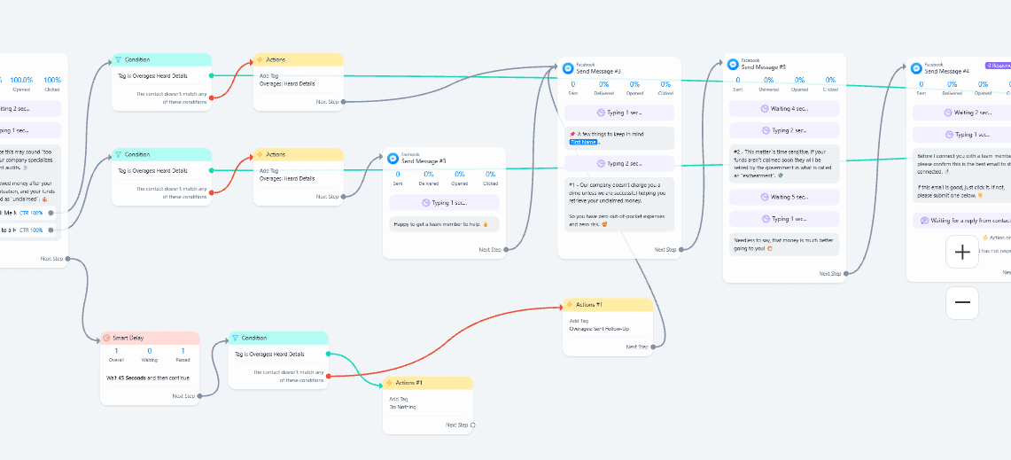
Task: Select the 'Typing 2 sec...' block in Send Message #5
Action: (x=783, y=130)
